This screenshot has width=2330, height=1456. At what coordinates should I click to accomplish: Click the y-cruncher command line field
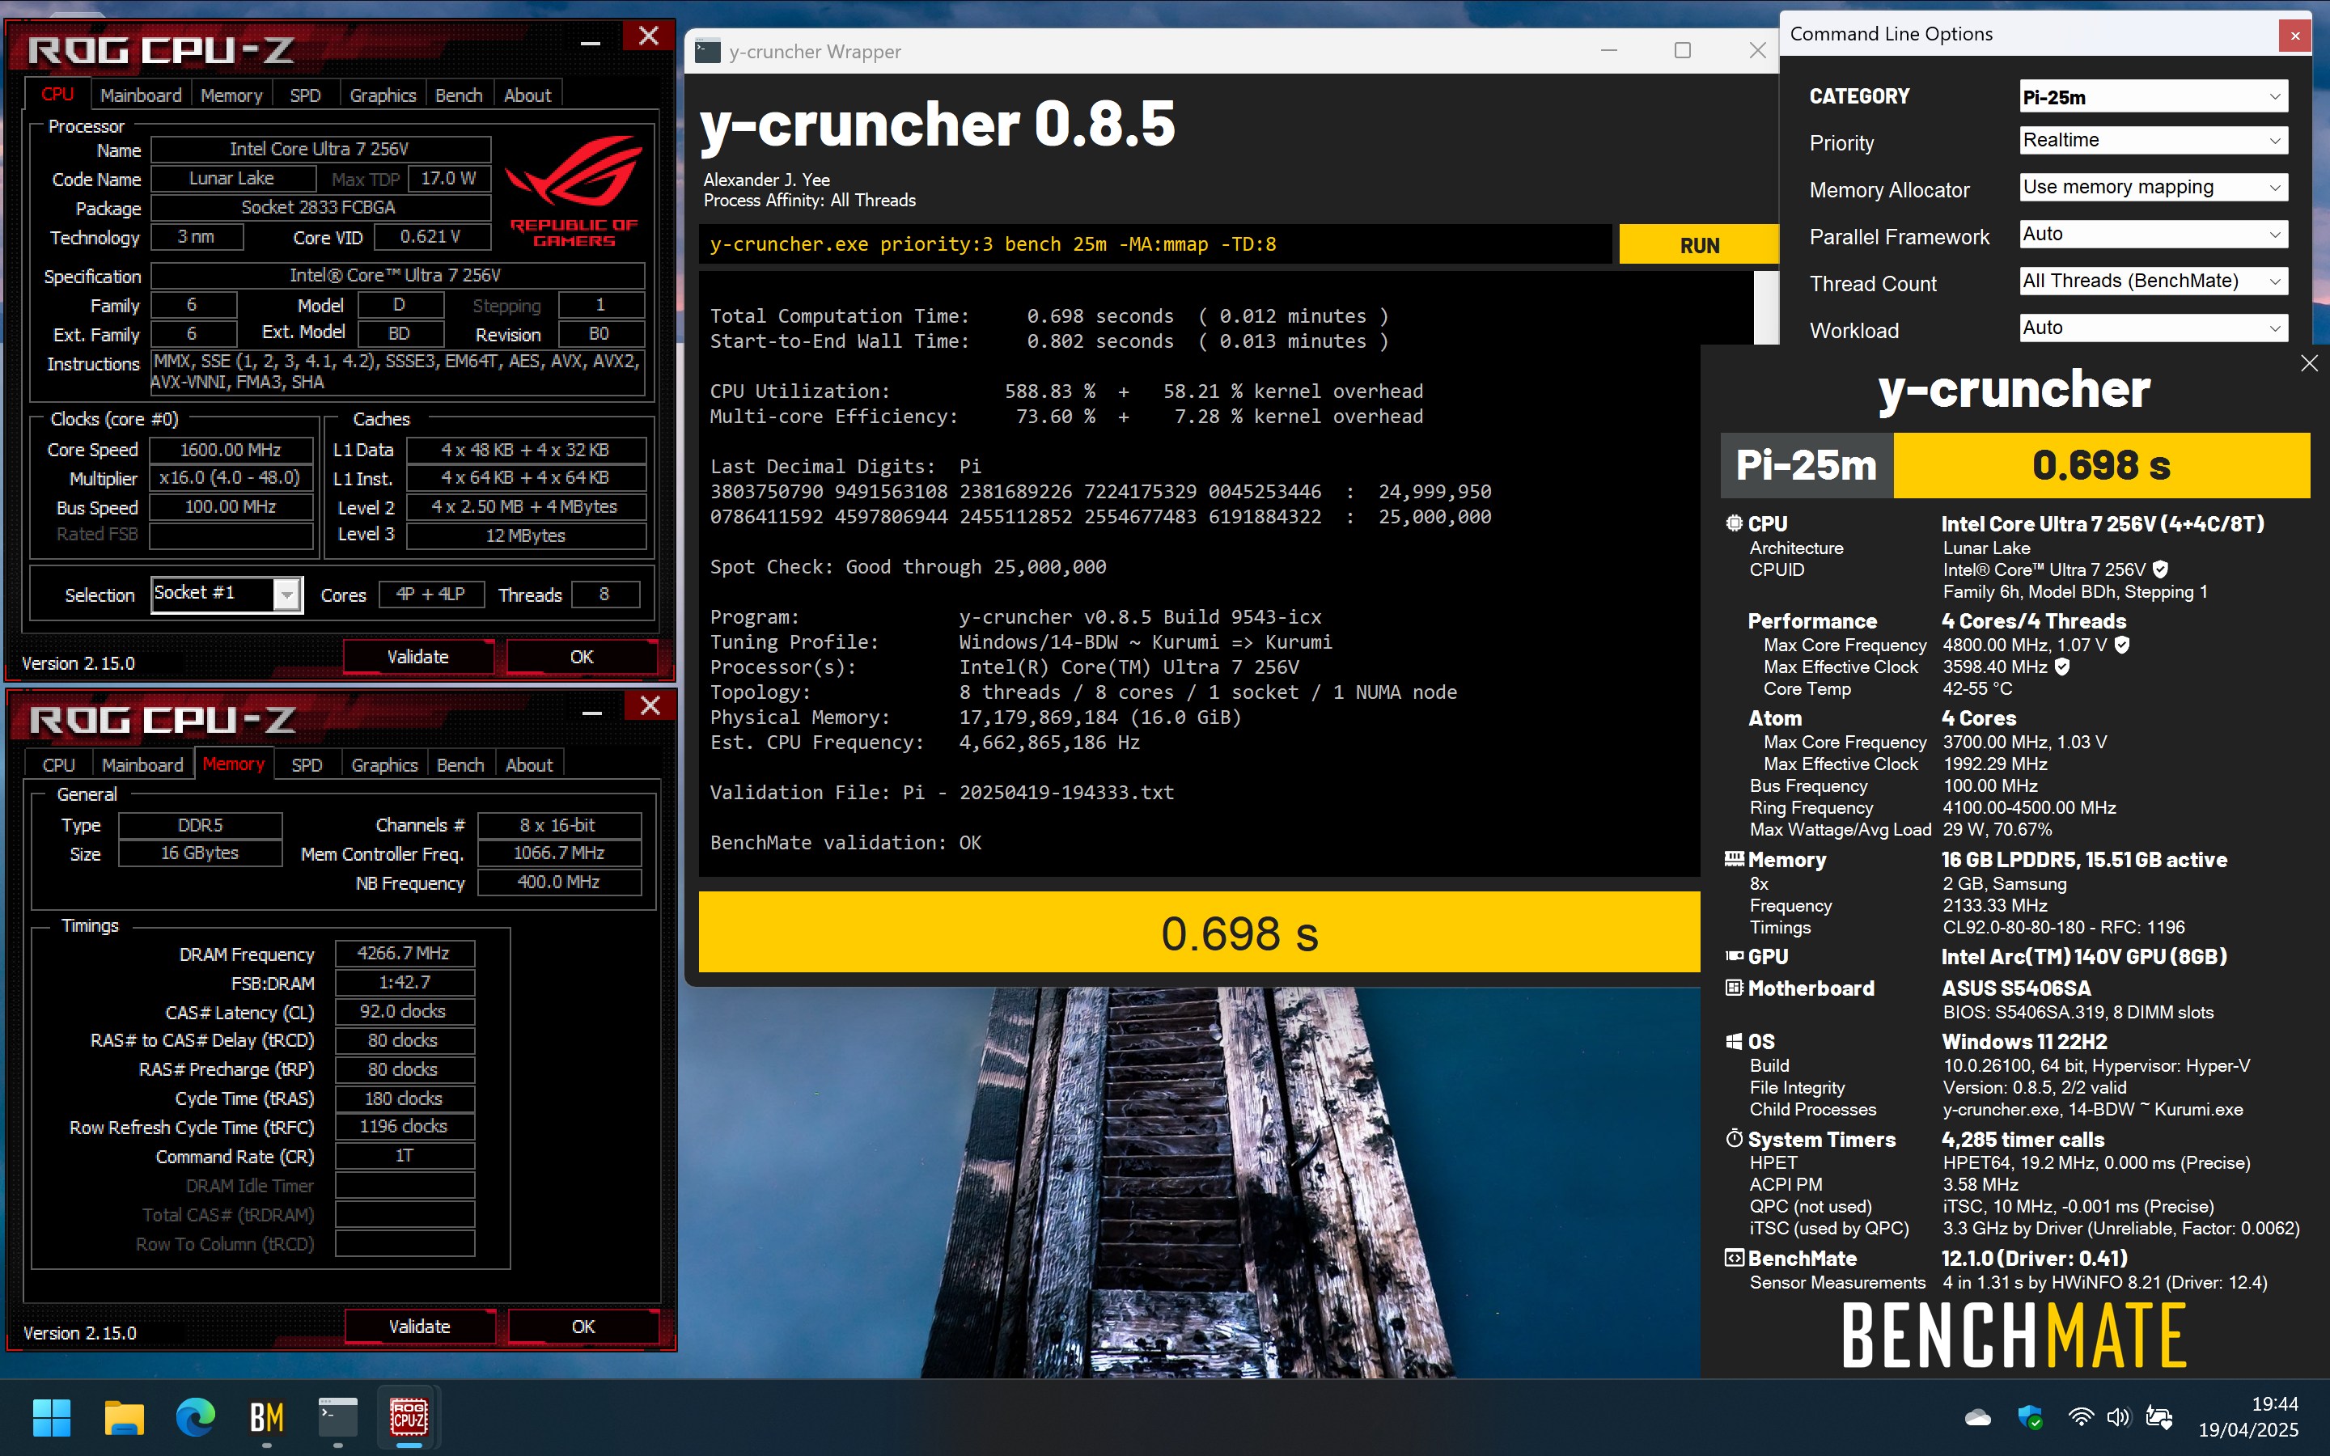tap(1155, 243)
